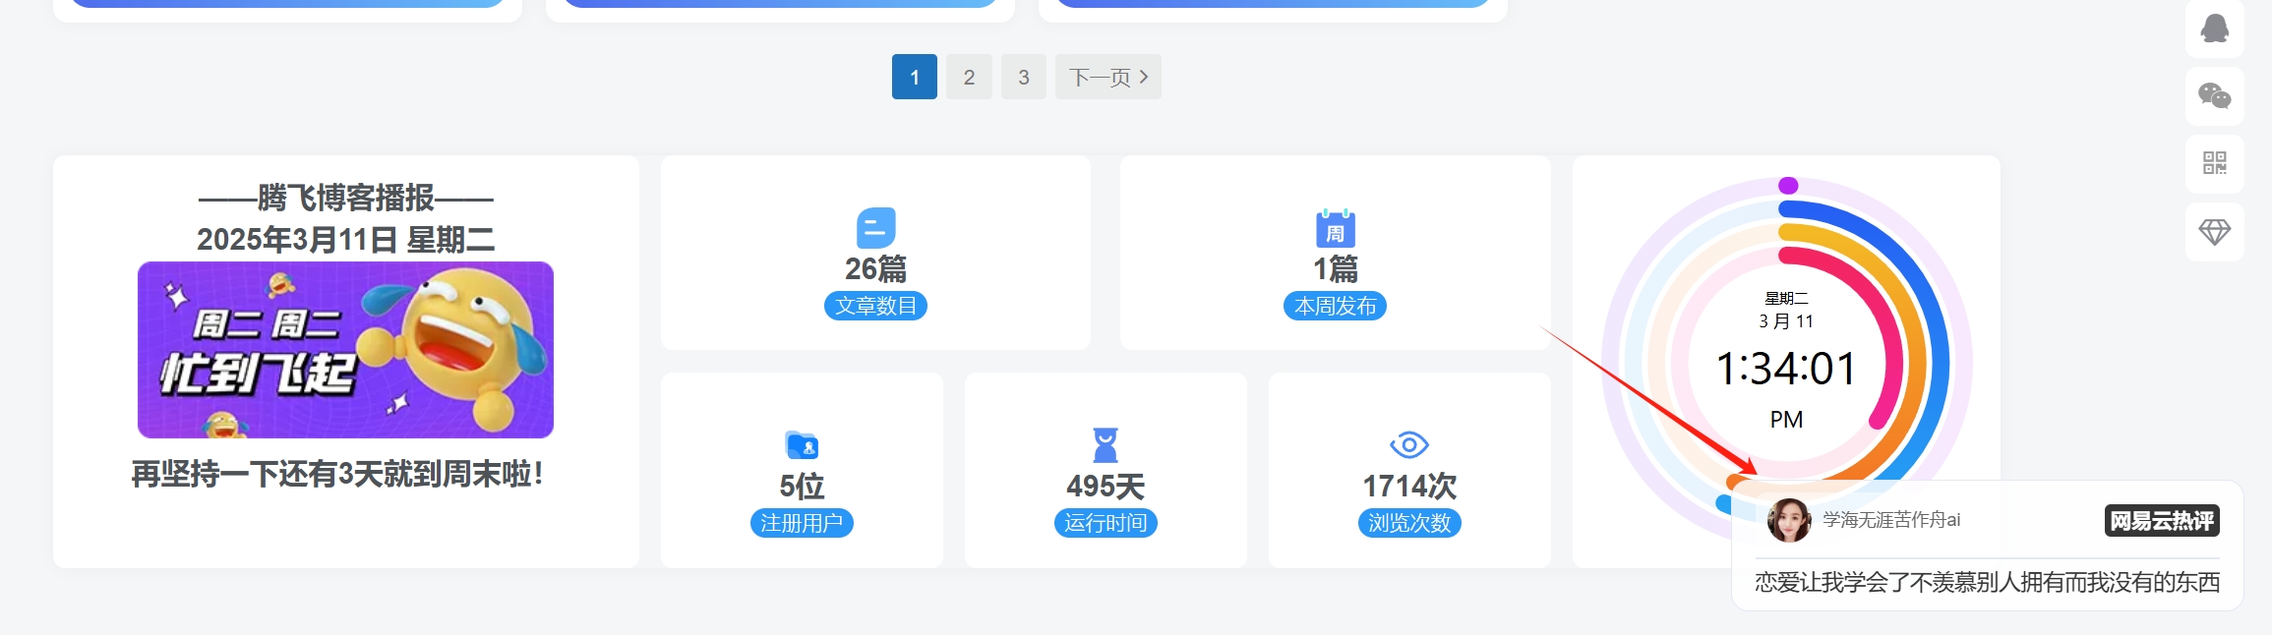Click the registered users folder icon
Image resolution: width=2272 pixels, height=635 pixels.
click(x=802, y=445)
